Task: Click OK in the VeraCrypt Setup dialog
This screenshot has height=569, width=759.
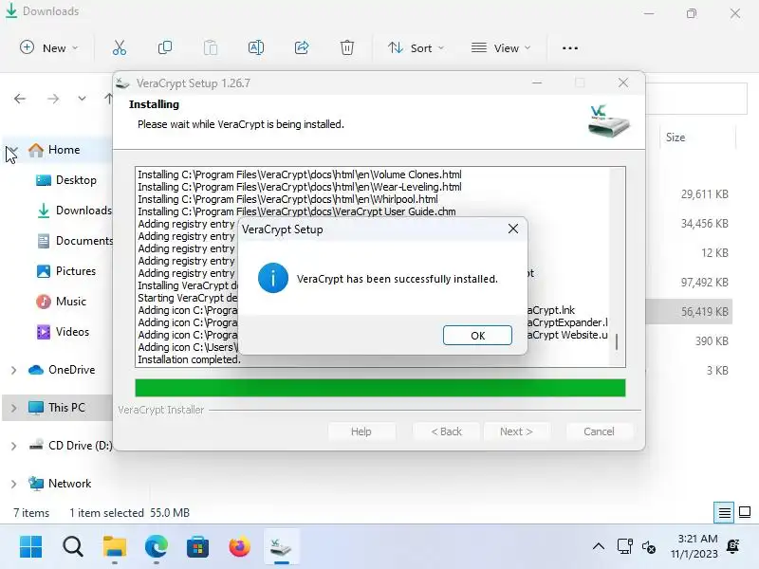Action: point(477,336)
